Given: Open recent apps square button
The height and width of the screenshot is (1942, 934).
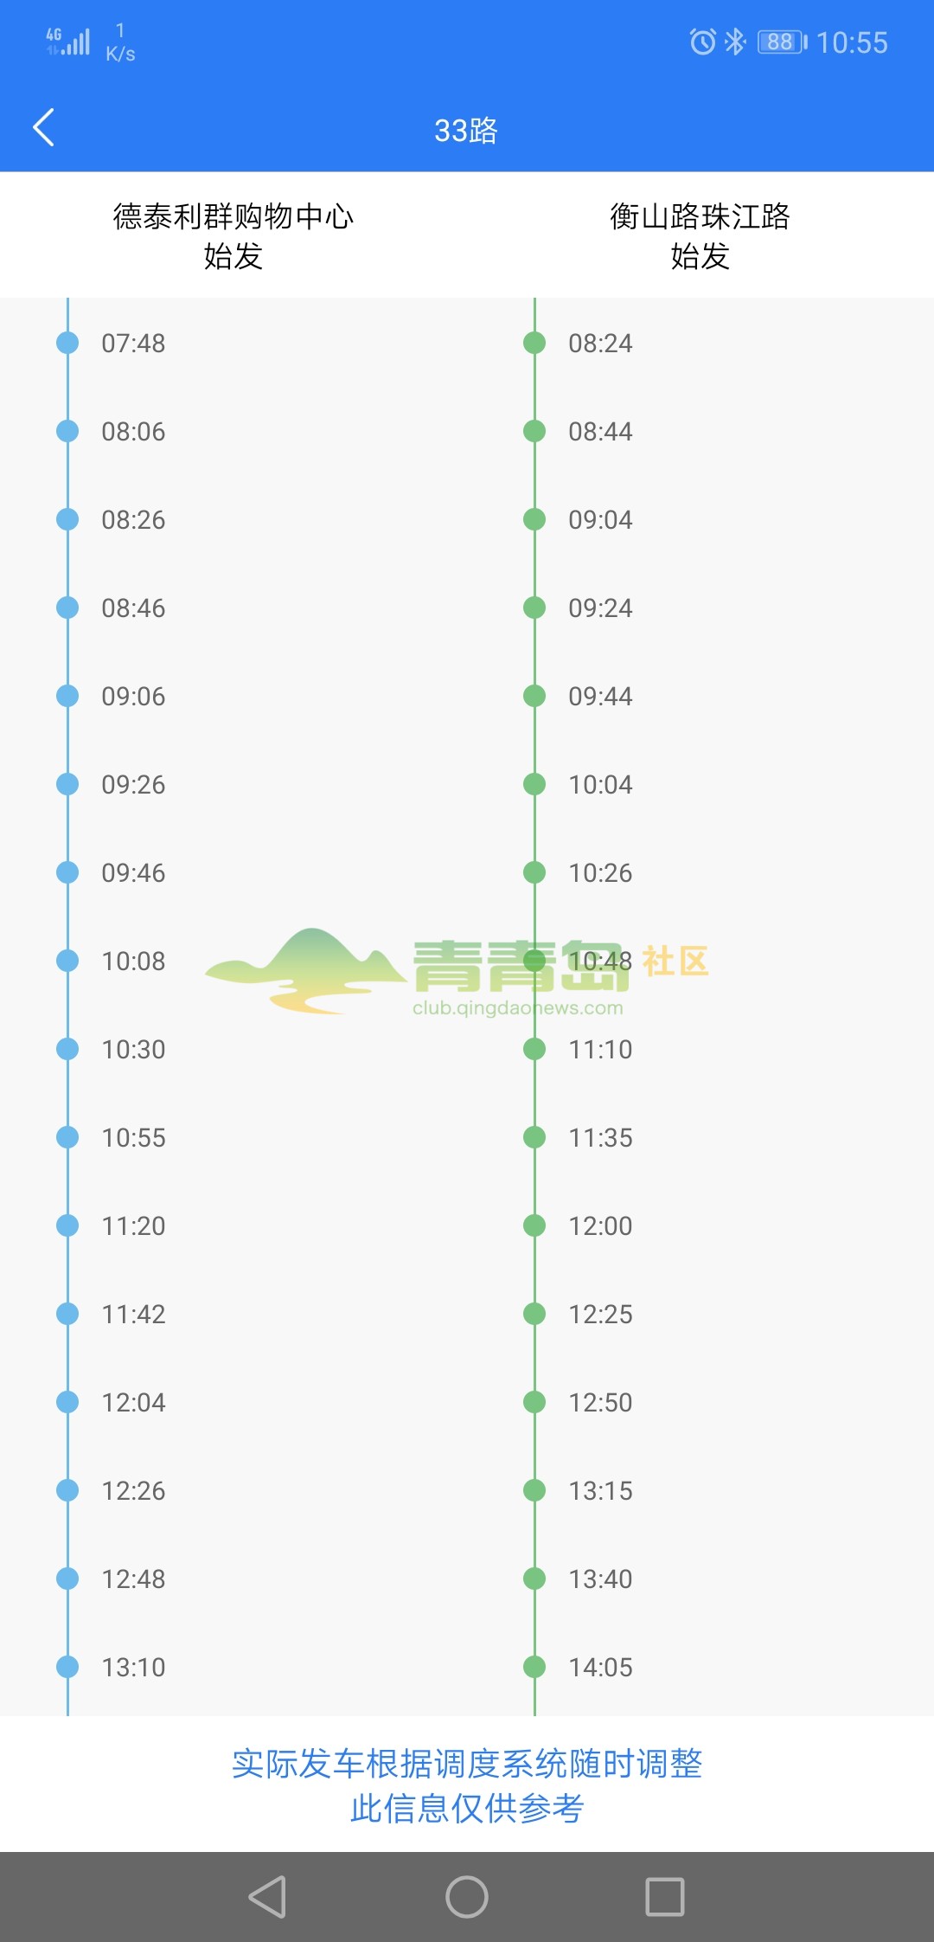Looking at the screenshot, I should tap(665, 1897).
